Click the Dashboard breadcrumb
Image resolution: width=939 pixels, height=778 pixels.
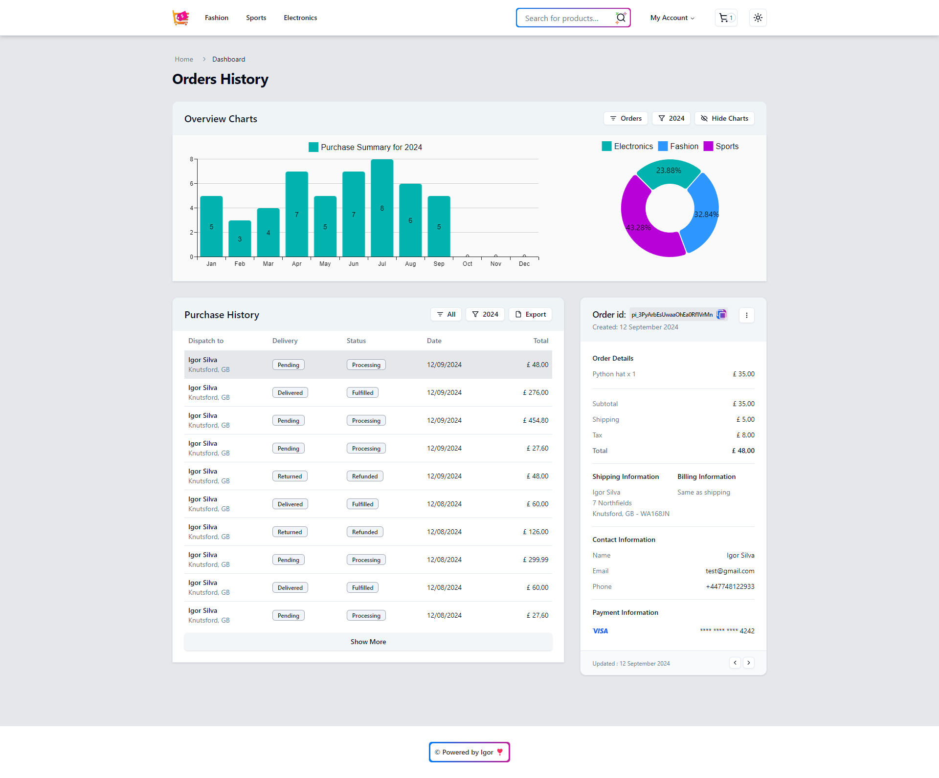point(228,59)
